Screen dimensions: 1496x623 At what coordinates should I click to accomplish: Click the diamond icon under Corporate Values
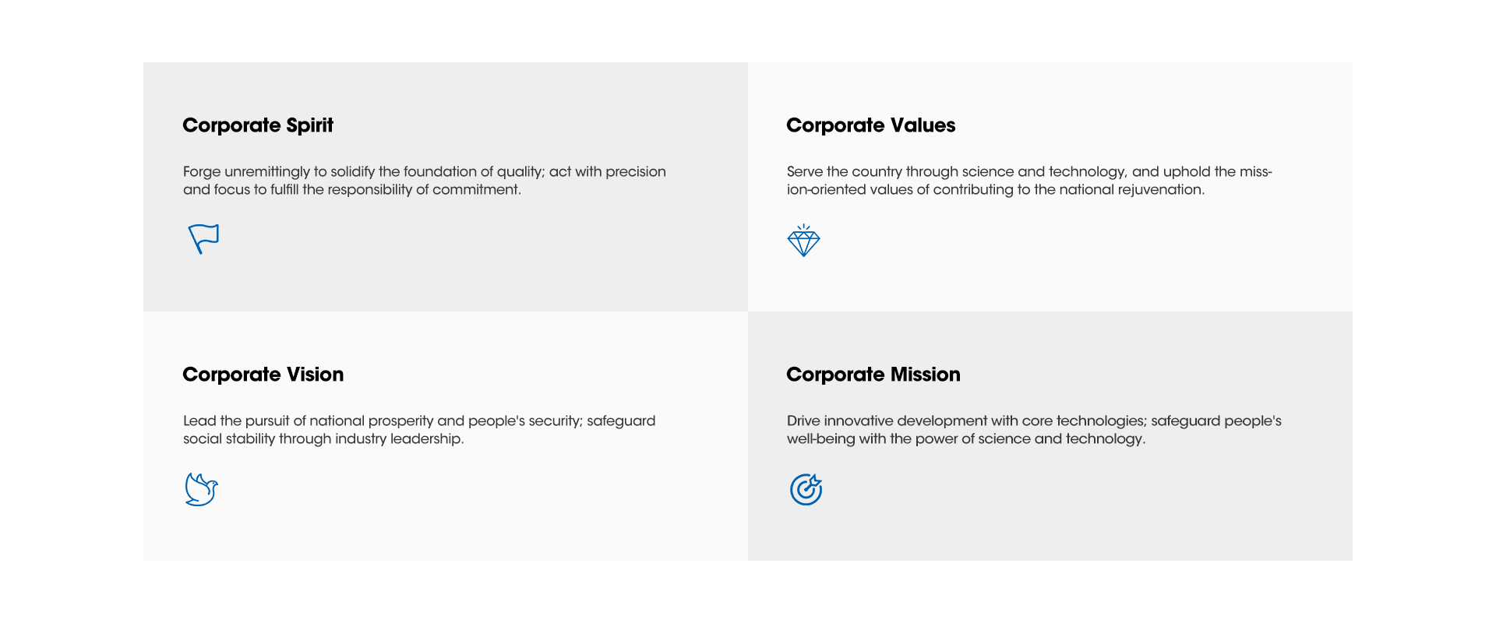point(803,241)
